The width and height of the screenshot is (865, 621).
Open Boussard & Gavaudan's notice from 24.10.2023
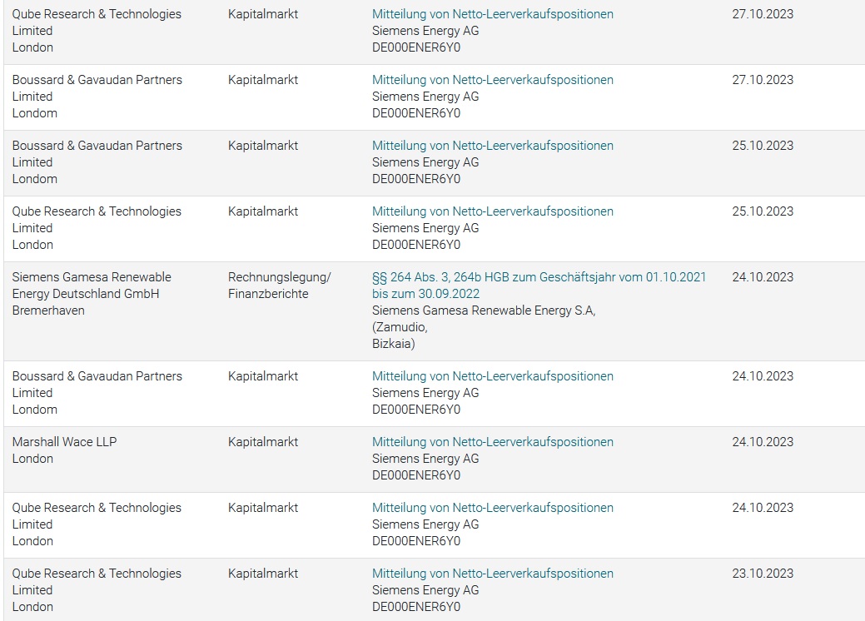(492, 376)
